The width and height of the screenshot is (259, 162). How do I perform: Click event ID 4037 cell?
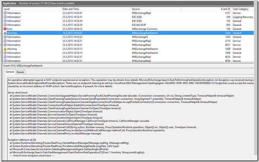coord(228,45)
